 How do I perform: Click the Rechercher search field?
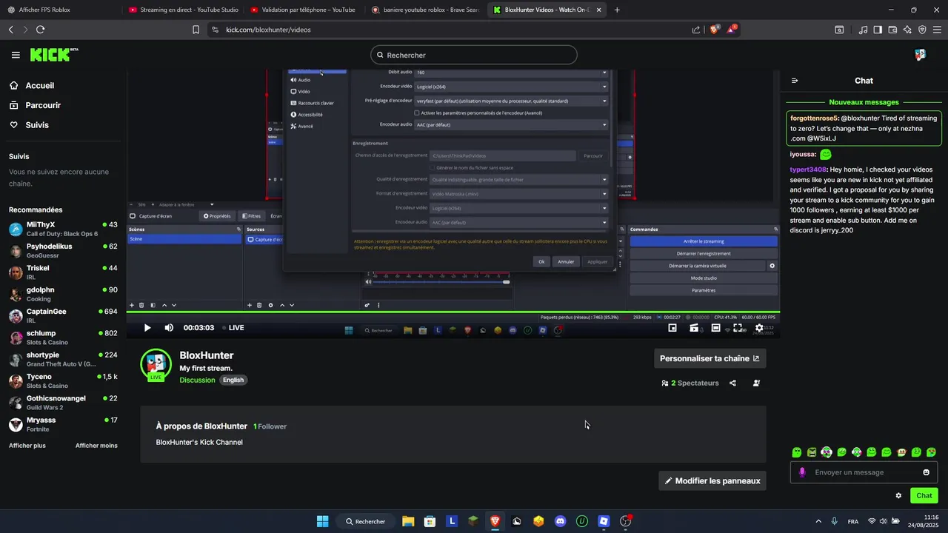point(474,55)
